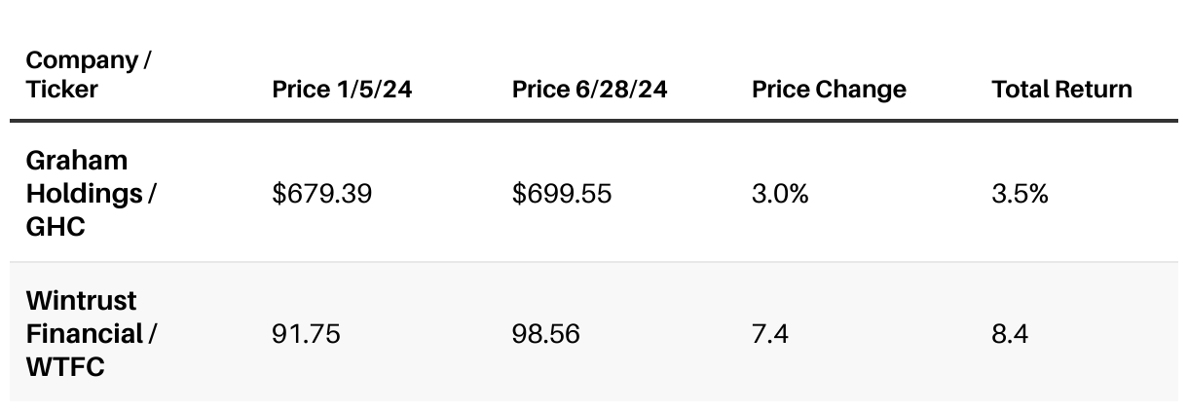
Task: Click the Total Return column header
Action: coord(1061,90)
